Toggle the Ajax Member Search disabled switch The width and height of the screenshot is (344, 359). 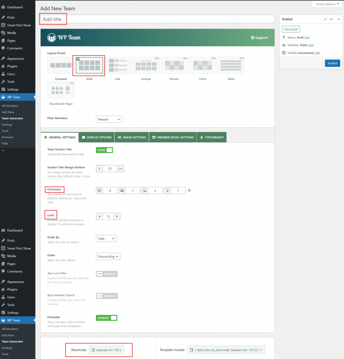pos(107,296)
